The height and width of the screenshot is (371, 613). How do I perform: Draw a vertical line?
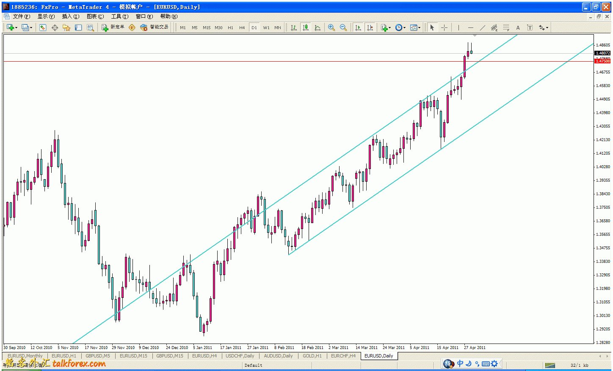458,27
